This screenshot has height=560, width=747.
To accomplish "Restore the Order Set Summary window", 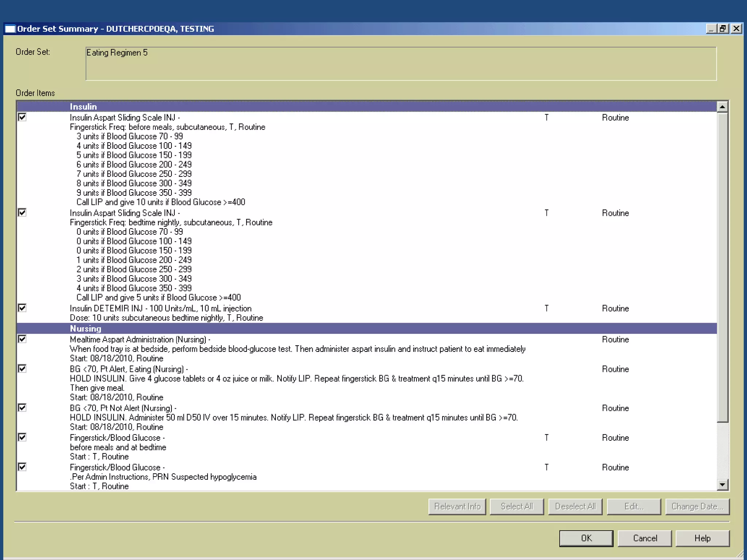I will (723, 28).
